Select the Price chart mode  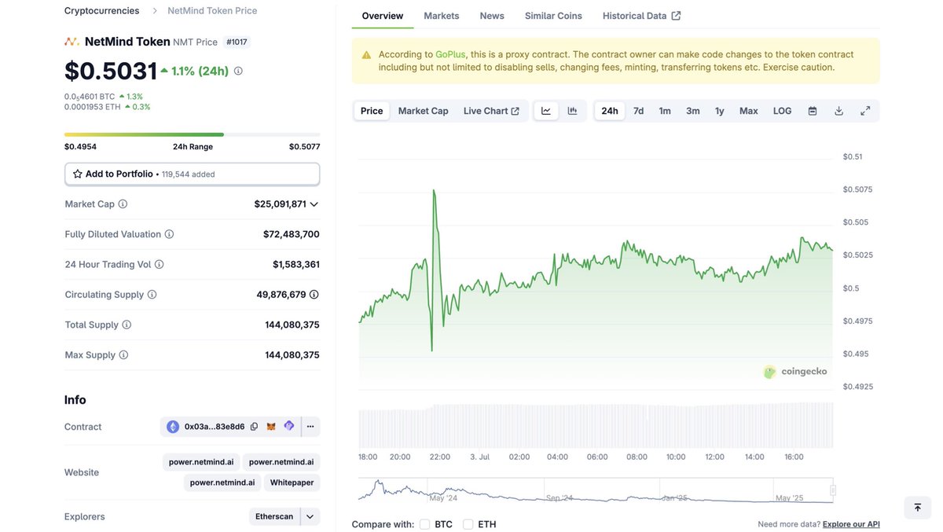(372, 111)
